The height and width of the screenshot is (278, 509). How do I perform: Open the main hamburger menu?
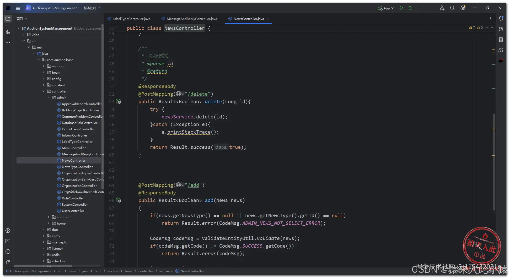(x=18, y=8)
